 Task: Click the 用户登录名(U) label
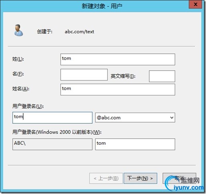click(x=28, y=106)
